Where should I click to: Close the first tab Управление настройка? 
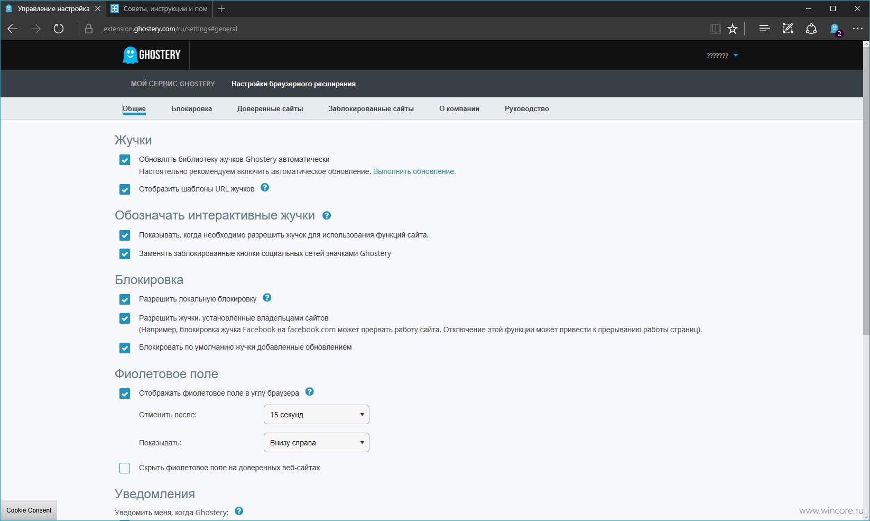97,9
